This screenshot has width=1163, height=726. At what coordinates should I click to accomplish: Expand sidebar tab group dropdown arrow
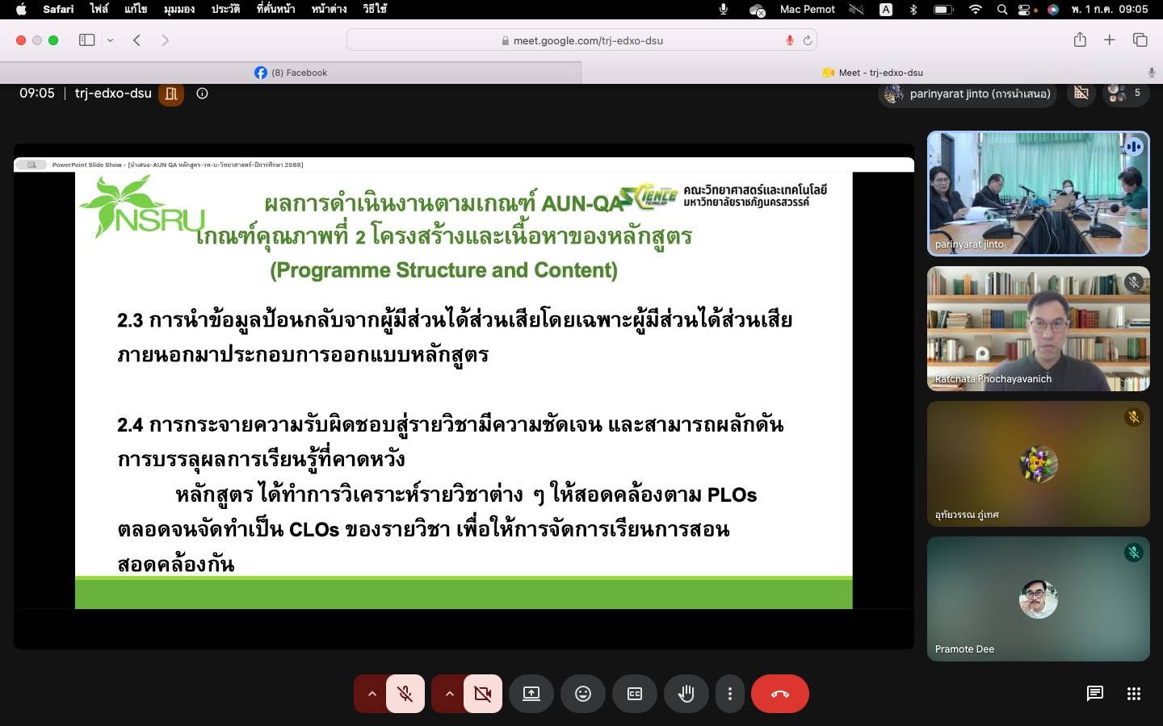coord(111,40)
